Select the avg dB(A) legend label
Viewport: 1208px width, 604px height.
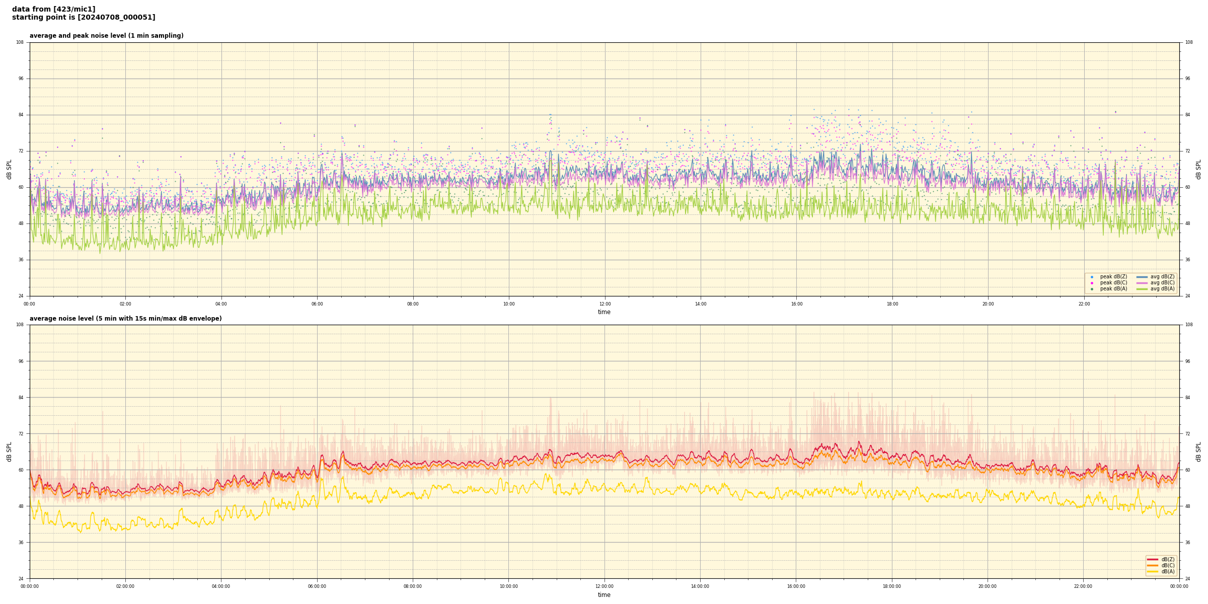coord(1162,289)
